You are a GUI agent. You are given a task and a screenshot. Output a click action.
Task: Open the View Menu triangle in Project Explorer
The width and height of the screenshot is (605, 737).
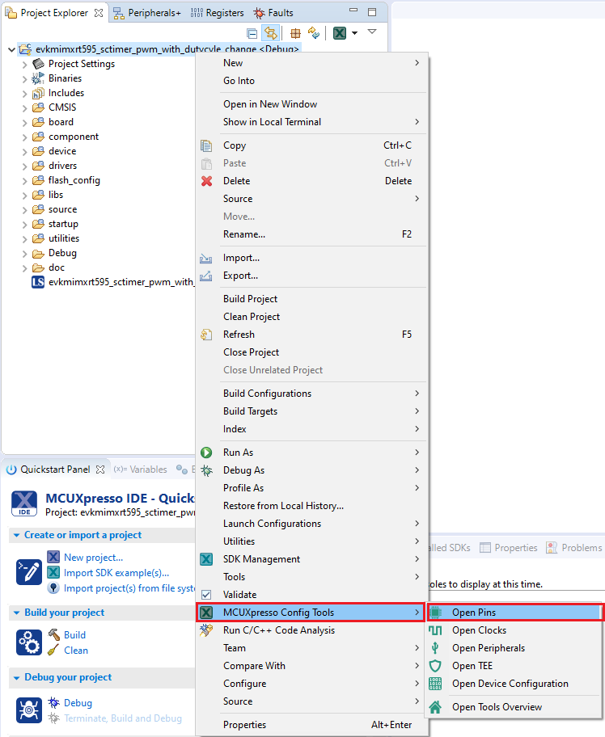(372, 32)
